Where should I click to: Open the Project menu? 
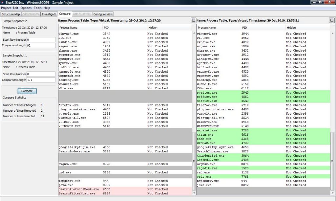click(6, 8)
